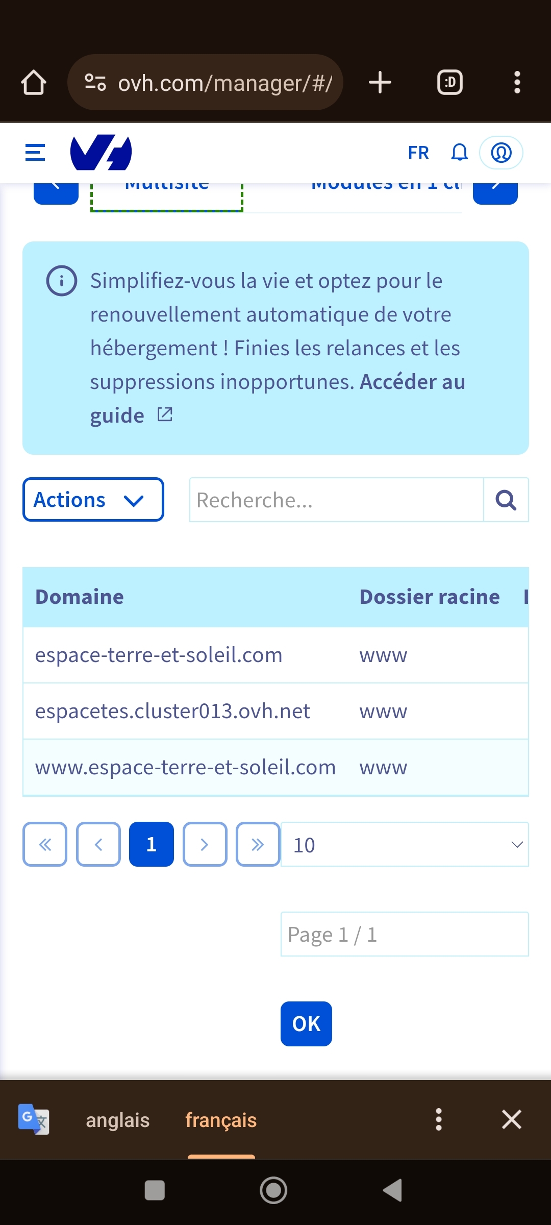This screenshot has width=551, height=1225.
Task: Switch the language selector FR
Action: point(418,152)
